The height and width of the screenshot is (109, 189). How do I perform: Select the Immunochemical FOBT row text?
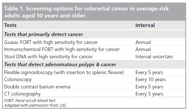point(62,49)
